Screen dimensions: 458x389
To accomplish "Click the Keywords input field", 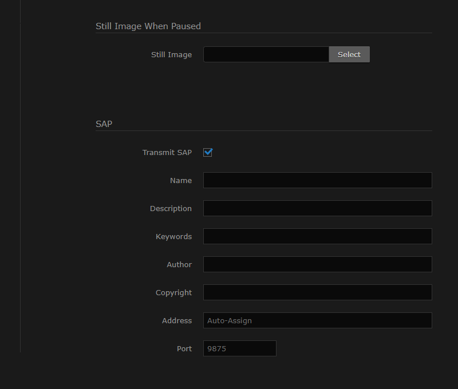I will pos(317,236).
